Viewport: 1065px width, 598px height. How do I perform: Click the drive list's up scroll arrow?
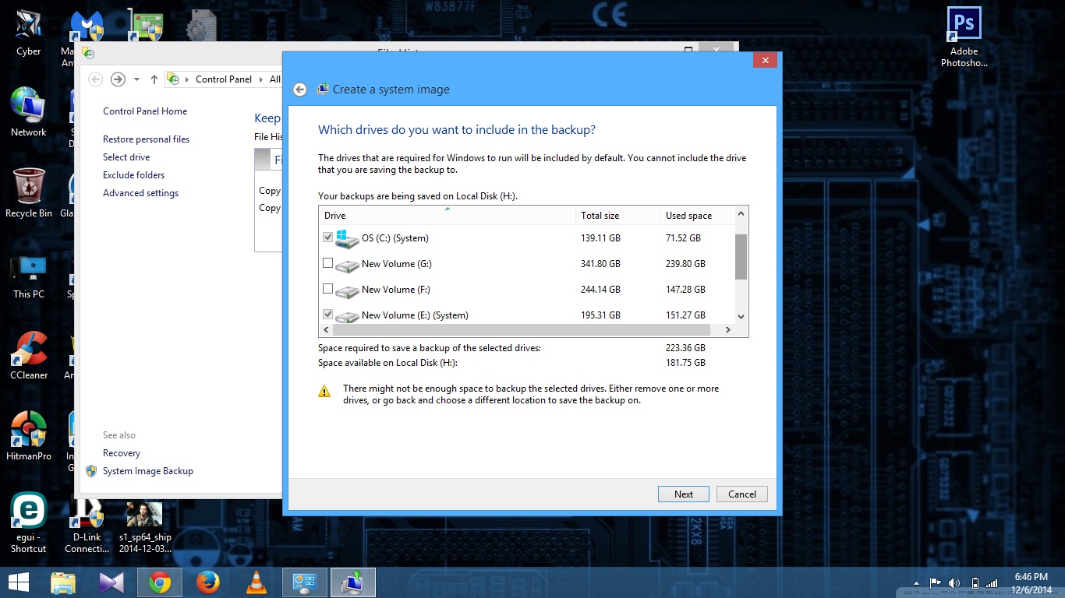(x=741, y=213)
